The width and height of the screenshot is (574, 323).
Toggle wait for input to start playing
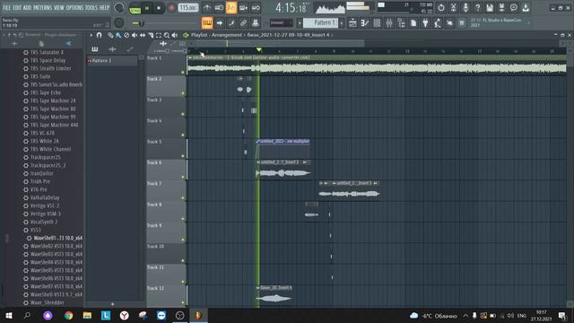(x=219, y=8)
